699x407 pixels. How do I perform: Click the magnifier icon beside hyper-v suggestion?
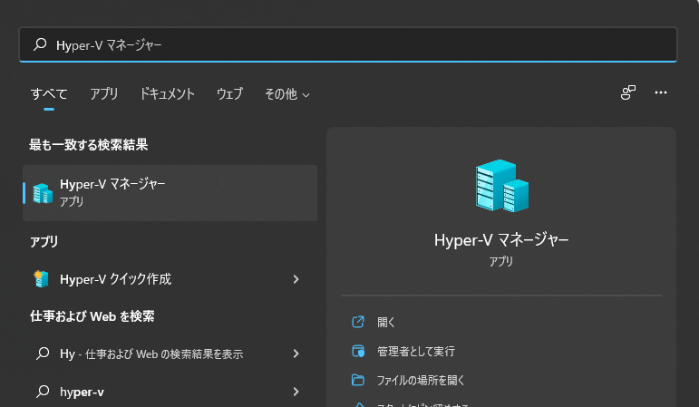pyautogui.click(x=42, y=392)
